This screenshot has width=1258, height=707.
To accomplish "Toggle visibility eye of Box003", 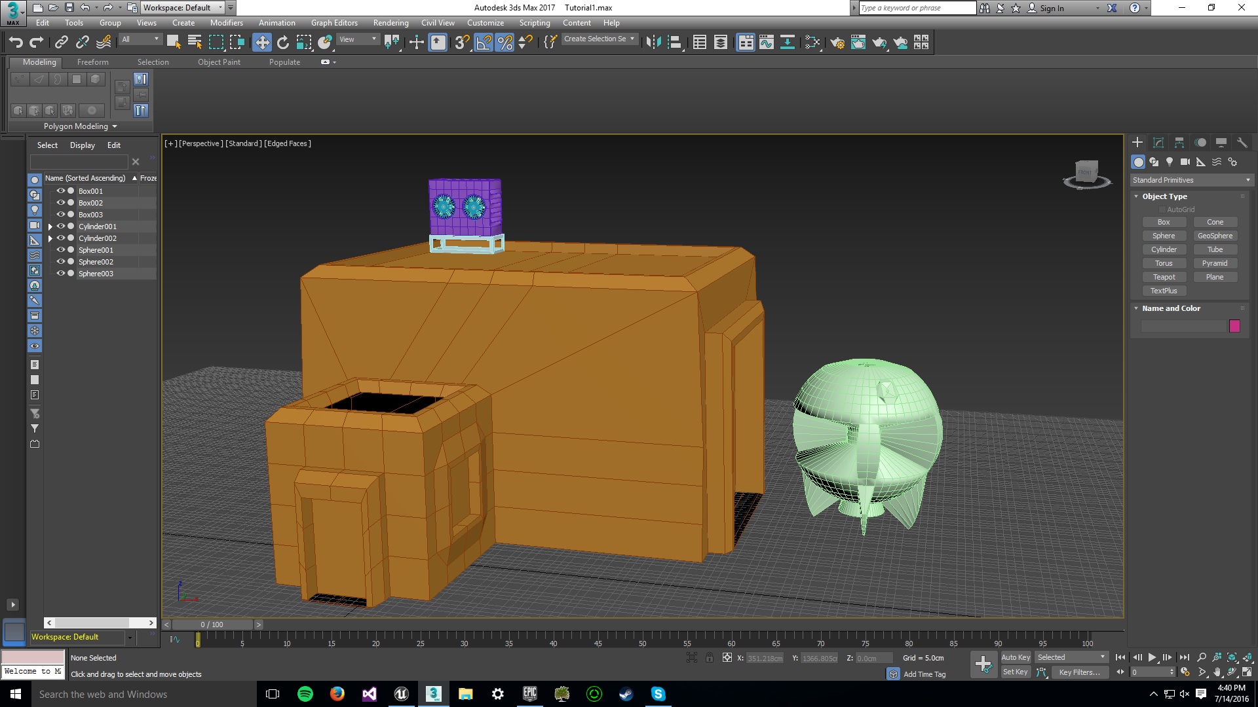I will click(x=61, y=215).
